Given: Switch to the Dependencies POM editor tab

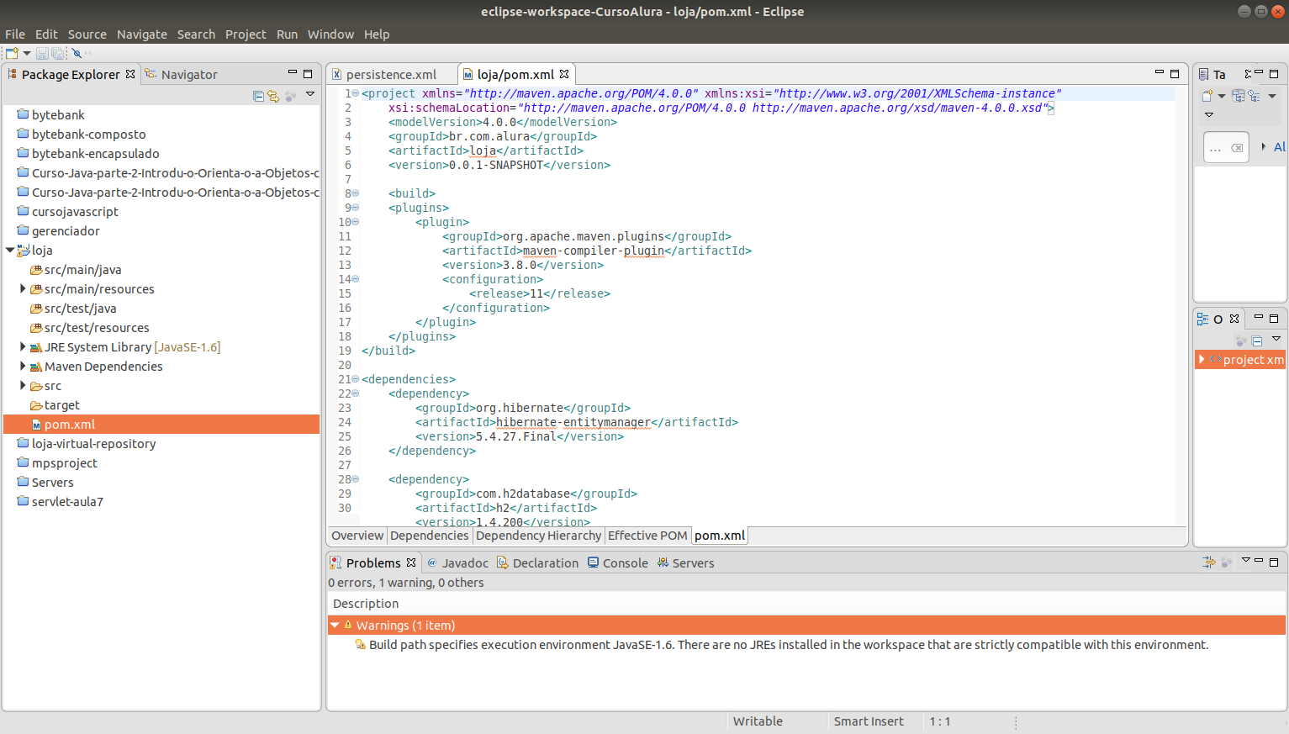Looking at the screenshot, I should [430, 536].
